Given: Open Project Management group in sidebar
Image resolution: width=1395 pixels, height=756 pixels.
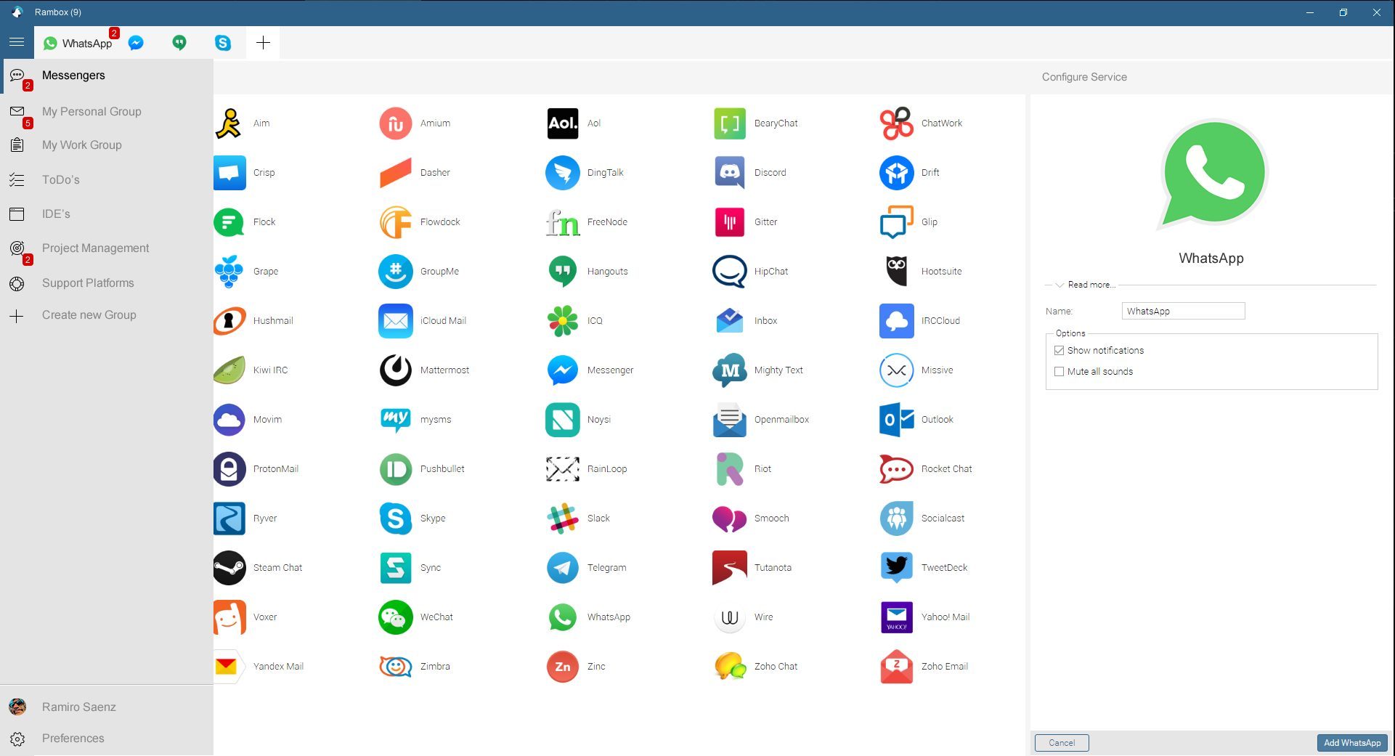Looking at the screenshot, I should click(95, 248).
